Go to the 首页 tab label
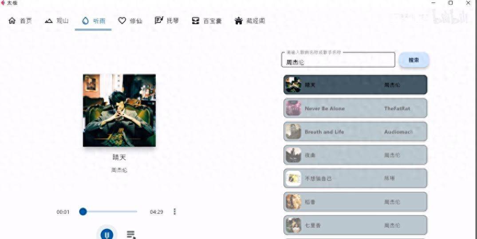 pos(26,21)
